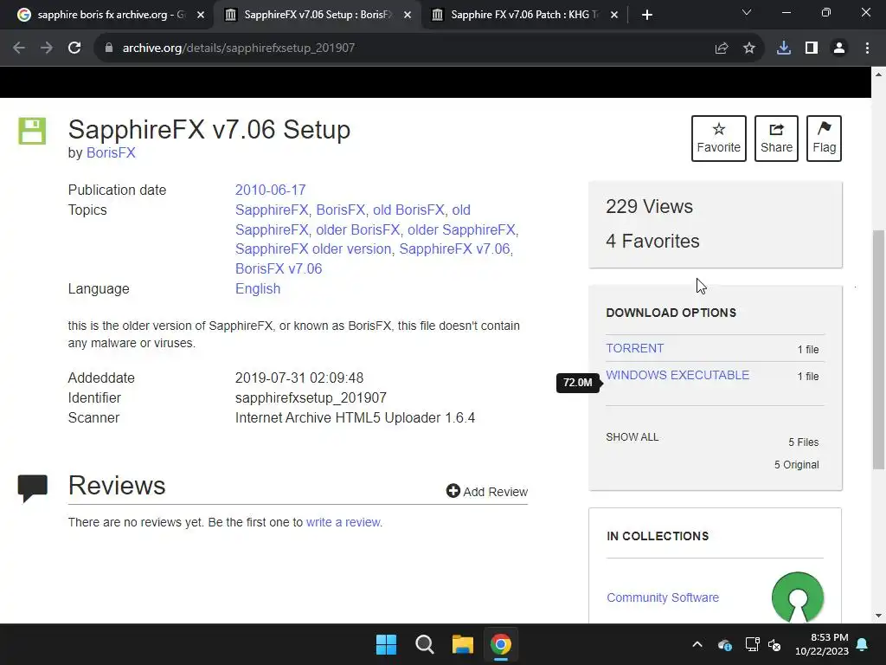Click the share page icon in address bar
The image size is (886, 665).
point(721,48)
